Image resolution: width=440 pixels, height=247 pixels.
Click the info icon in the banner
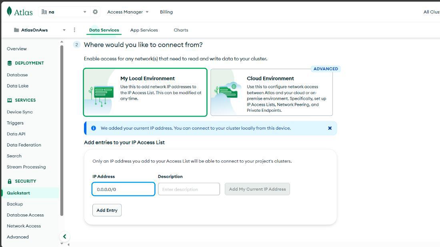[x=94, y=128]
